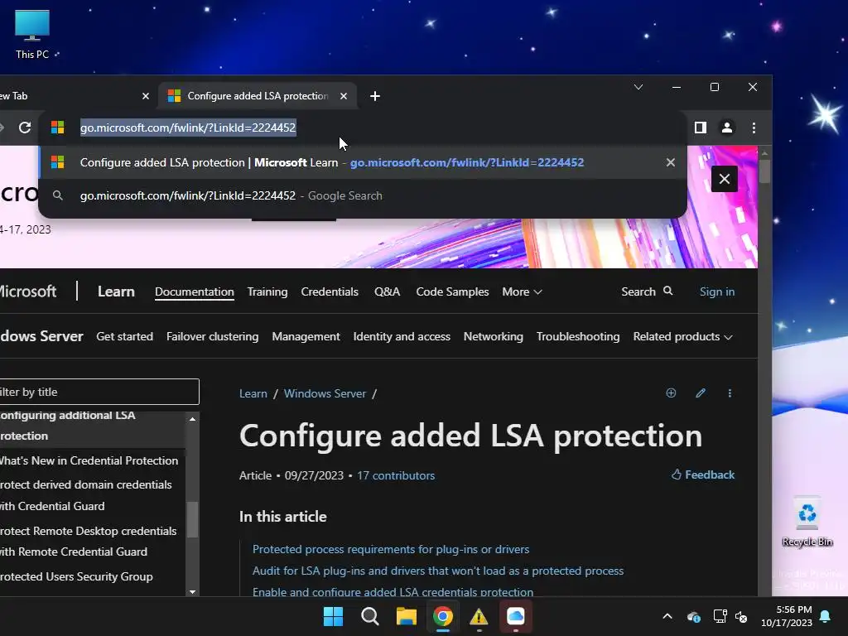
Task: Click the Filter by title field
Action: pos(99,392)
